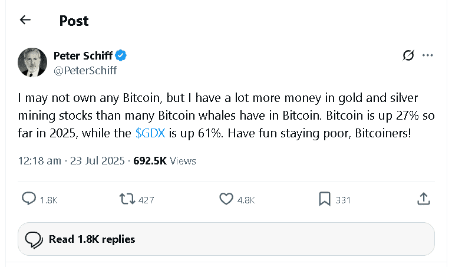Open the three-dot more options menu
The width and height of the screenshot is (452, 267).
point(428,55)
